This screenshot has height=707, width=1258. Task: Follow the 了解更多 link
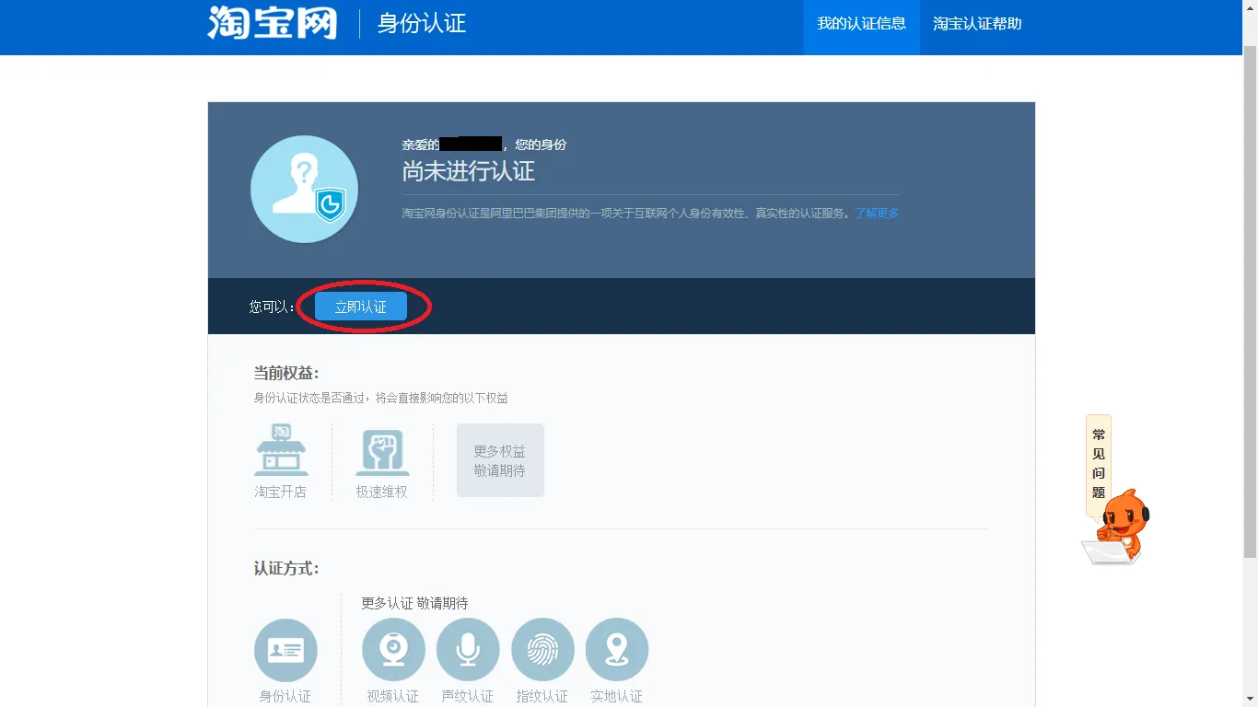877,213
